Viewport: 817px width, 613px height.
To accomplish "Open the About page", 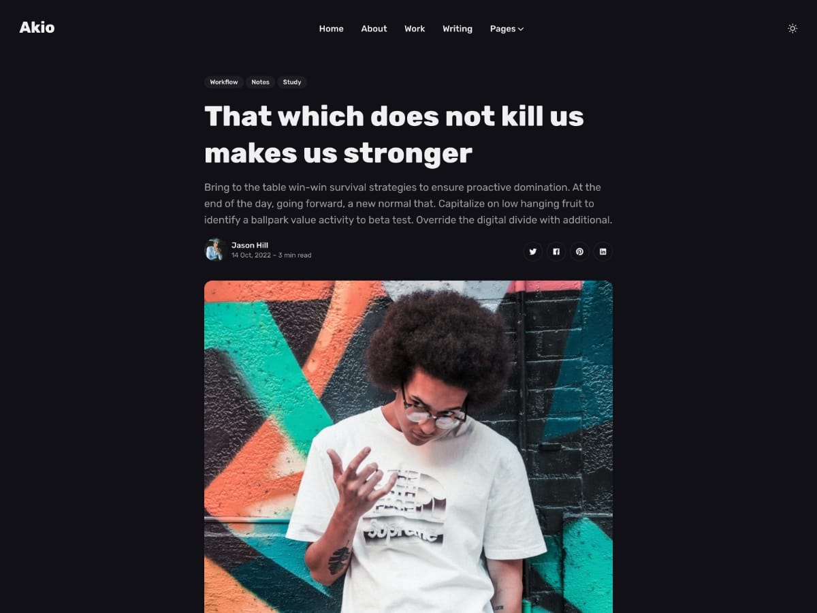I will click(x=374, y=29).
